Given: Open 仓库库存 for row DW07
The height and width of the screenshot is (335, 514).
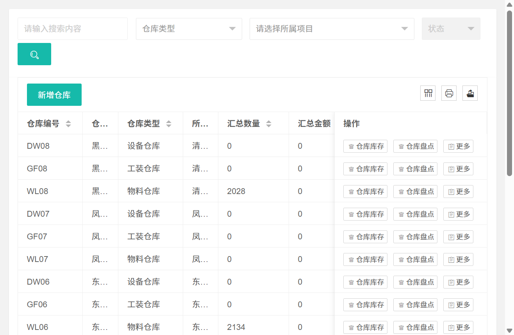Looking at the screenshot, I should click(x=366, y=214).
